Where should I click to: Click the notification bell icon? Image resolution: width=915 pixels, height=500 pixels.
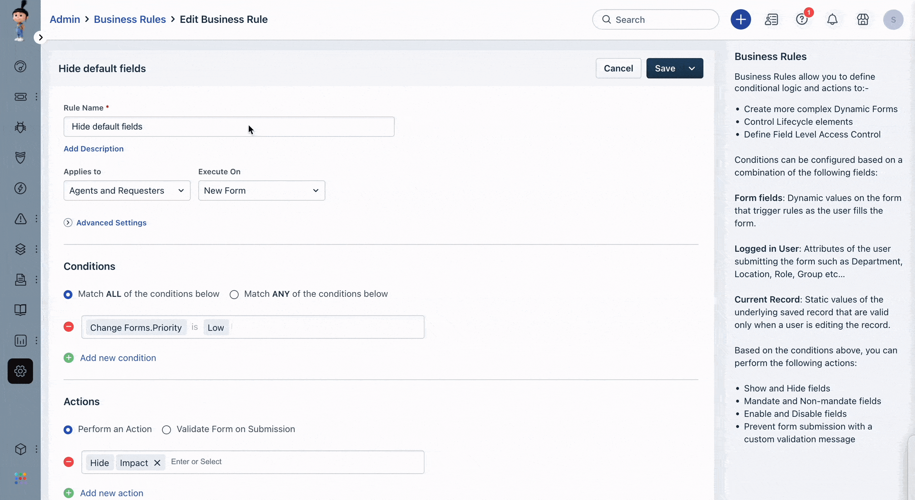coord(832,19)
